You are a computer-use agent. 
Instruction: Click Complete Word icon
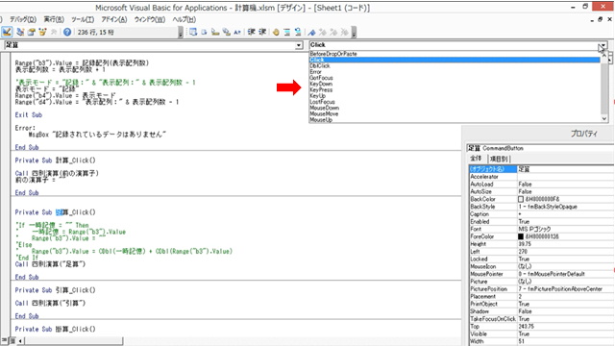[x=237, y=32]
